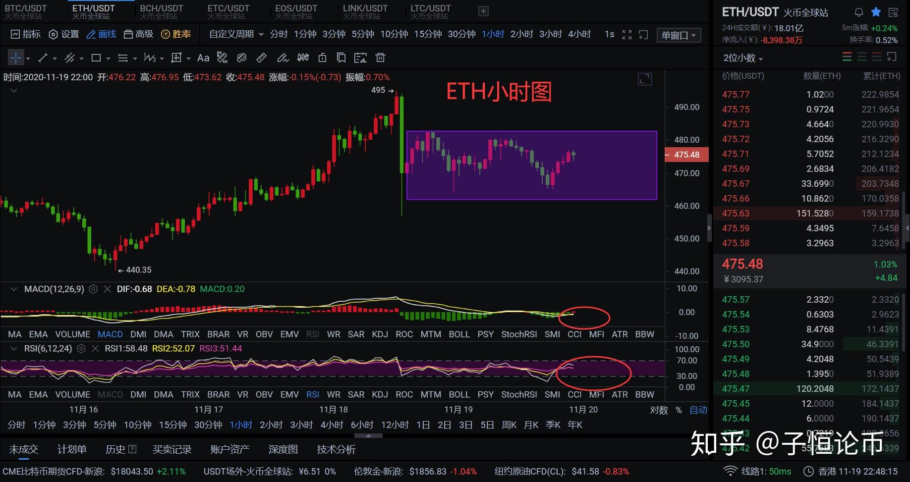Click the 胜率 win rate button
The image size is (910, 482).
click(x=176, y=34)
